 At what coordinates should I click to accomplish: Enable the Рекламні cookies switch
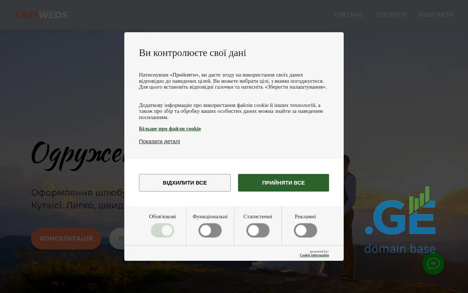pyautogui.click(x=305, y=230)
